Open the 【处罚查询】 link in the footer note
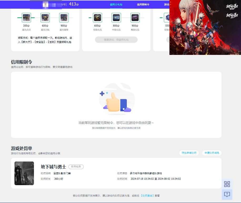Screen dimensions: 241x203 click(x=147, y=196)
